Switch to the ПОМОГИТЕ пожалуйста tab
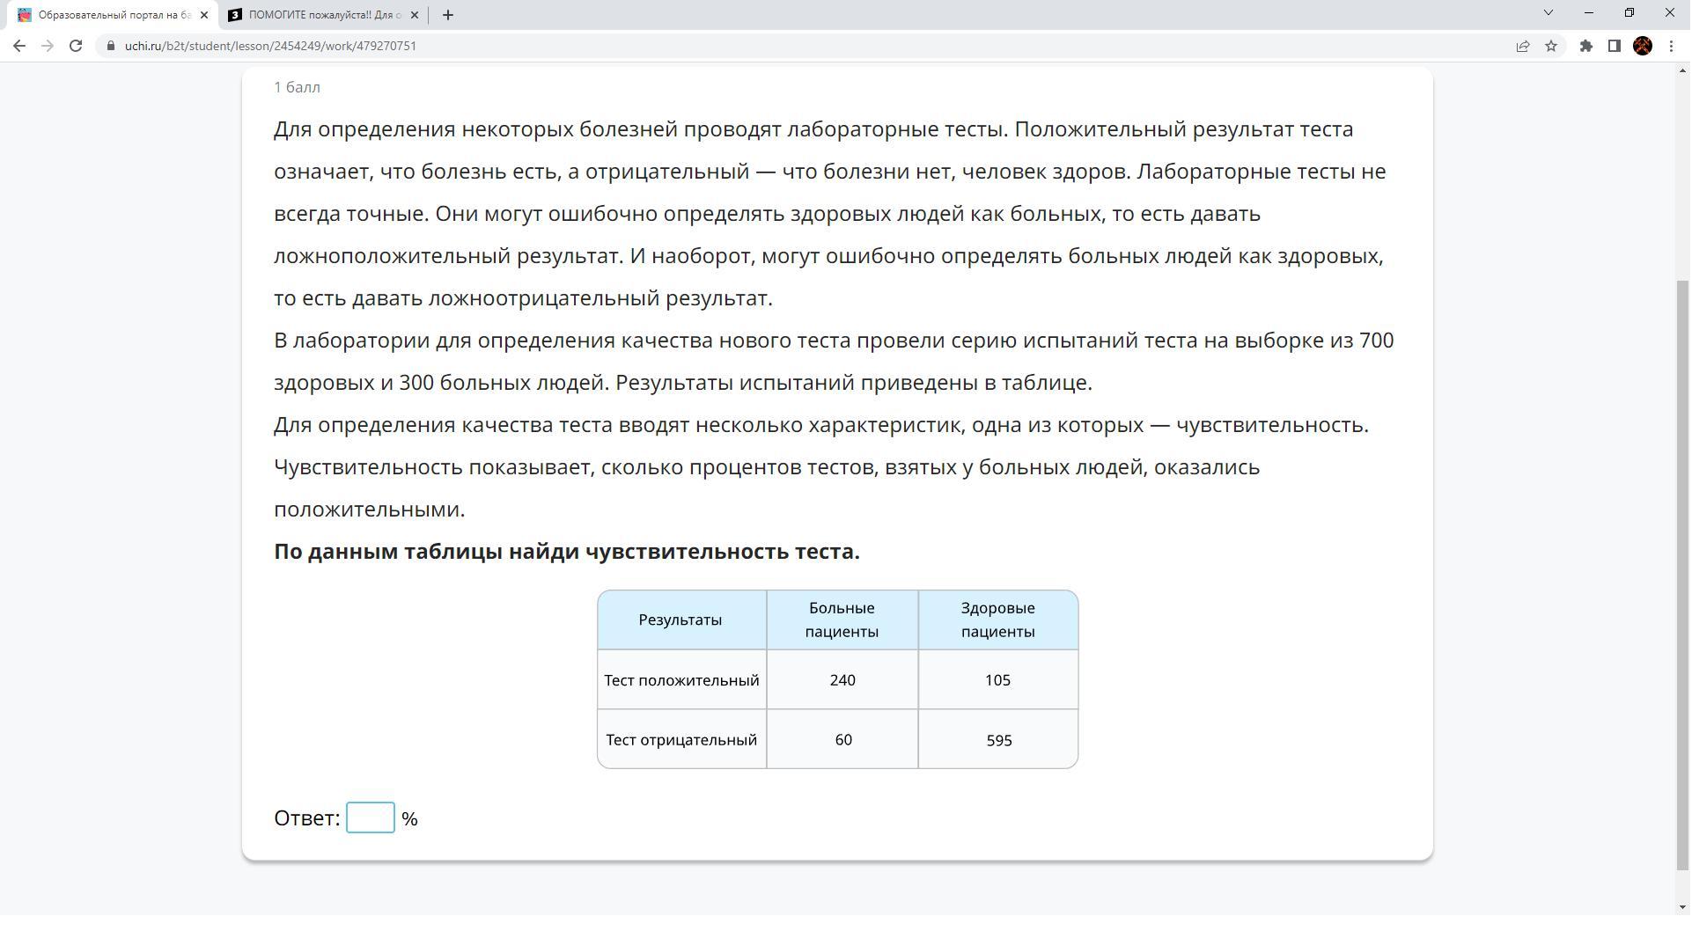Viewport: 1692px width, 931px height. [322, 15]
